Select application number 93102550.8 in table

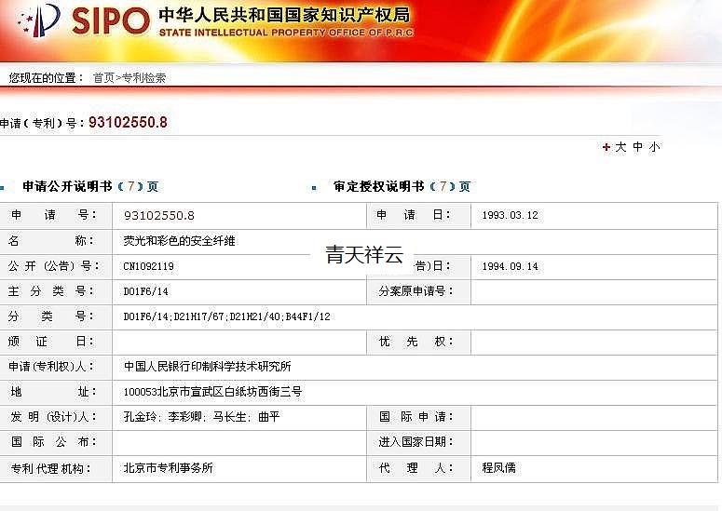[159, 215]
